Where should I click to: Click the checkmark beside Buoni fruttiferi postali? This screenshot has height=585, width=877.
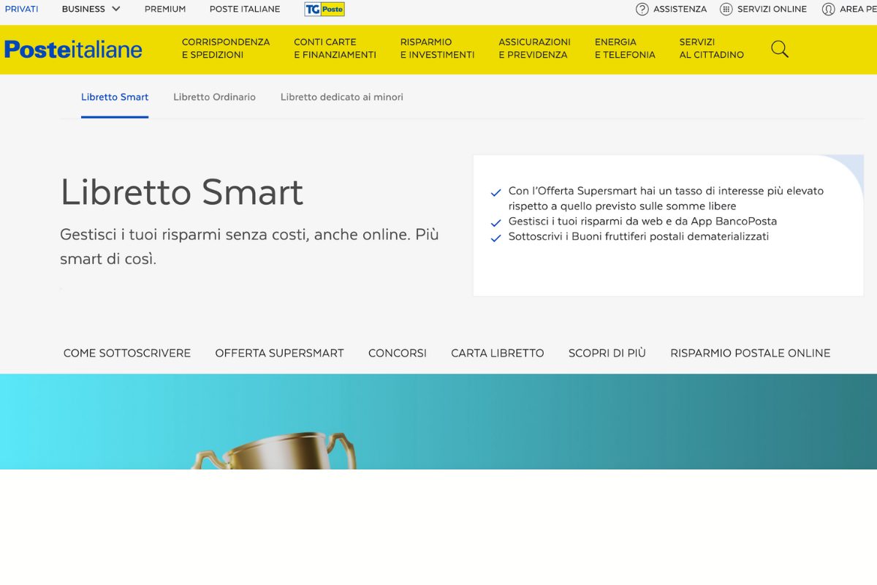click(495, 236)
